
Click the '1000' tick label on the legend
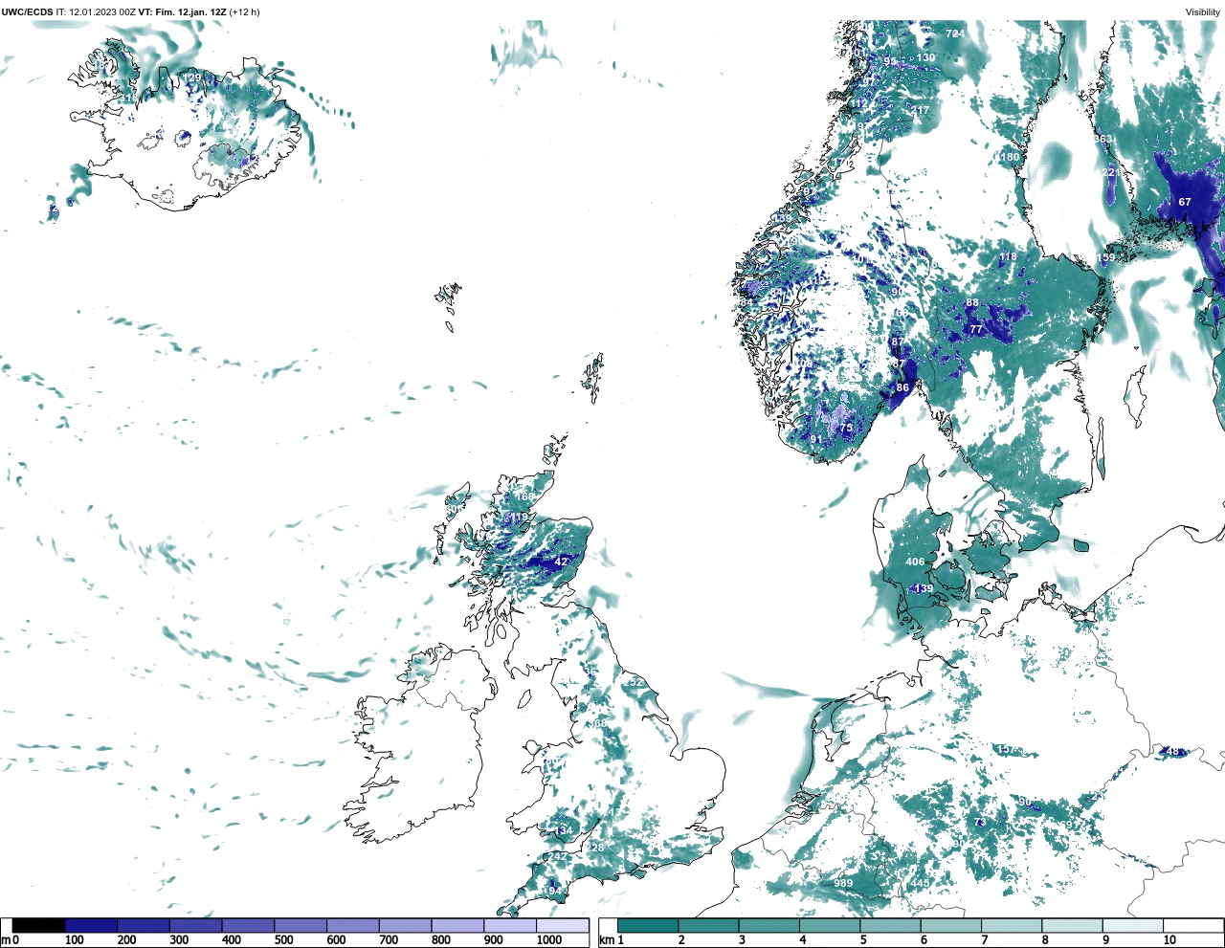pos(549,940)
